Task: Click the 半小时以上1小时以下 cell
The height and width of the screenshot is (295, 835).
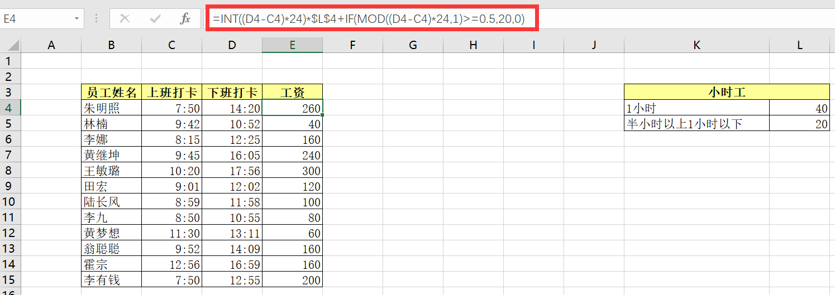Action: tap(697, 123)
